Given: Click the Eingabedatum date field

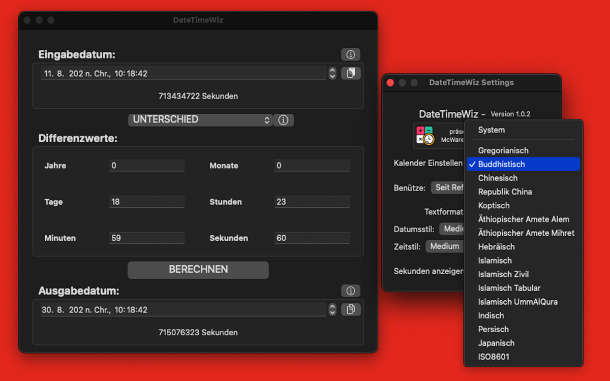Looking at the screenshot, I should pyautogui.click(x=184, y=73).
